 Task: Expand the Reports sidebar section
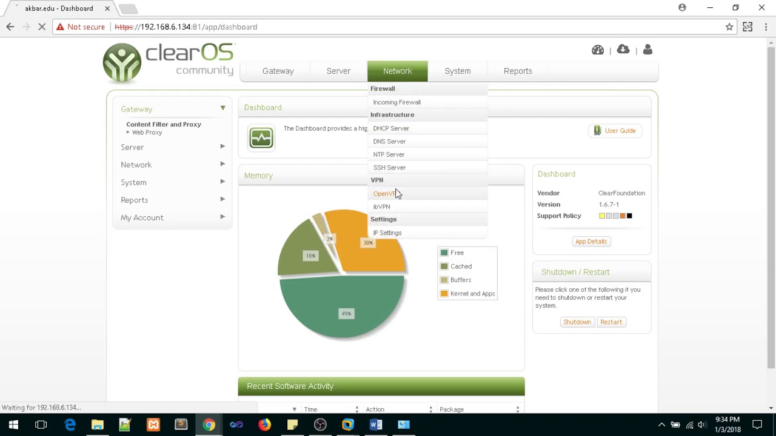(x=172, y=200)
